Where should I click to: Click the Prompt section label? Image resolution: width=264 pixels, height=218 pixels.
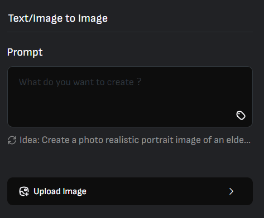[25, 52]
